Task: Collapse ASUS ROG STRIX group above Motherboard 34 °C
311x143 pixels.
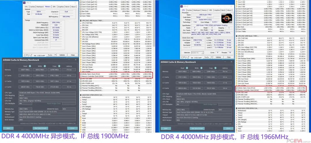Action: [x=81, y=95]
